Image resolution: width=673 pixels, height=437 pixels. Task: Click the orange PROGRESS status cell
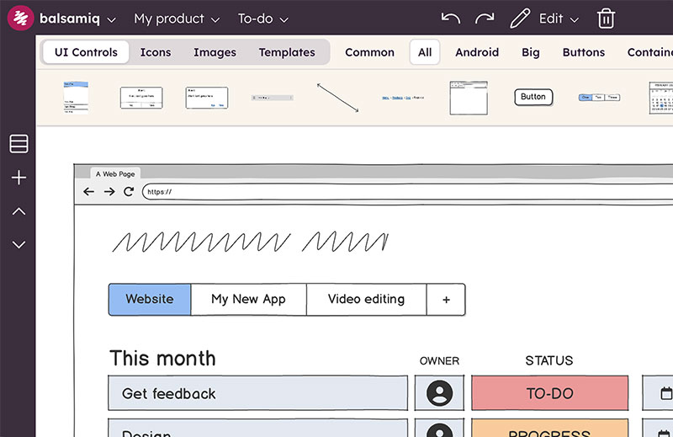pyautogui.click(x=550, y=428)
